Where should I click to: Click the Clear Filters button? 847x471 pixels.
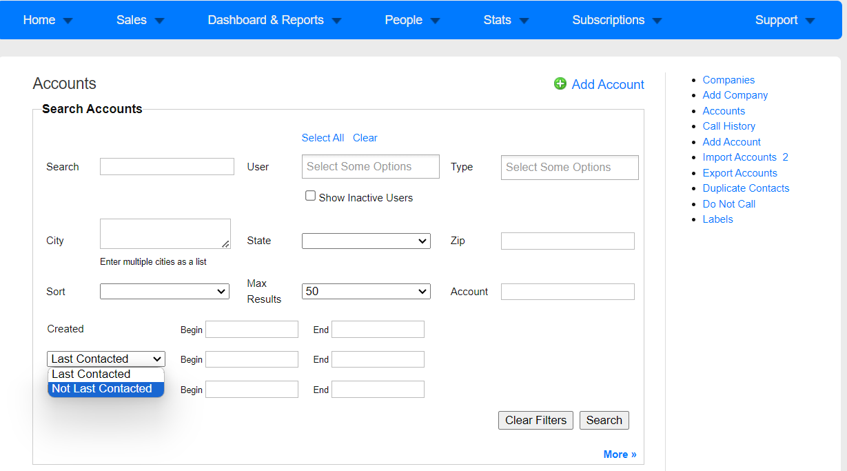tap(535, 420)
